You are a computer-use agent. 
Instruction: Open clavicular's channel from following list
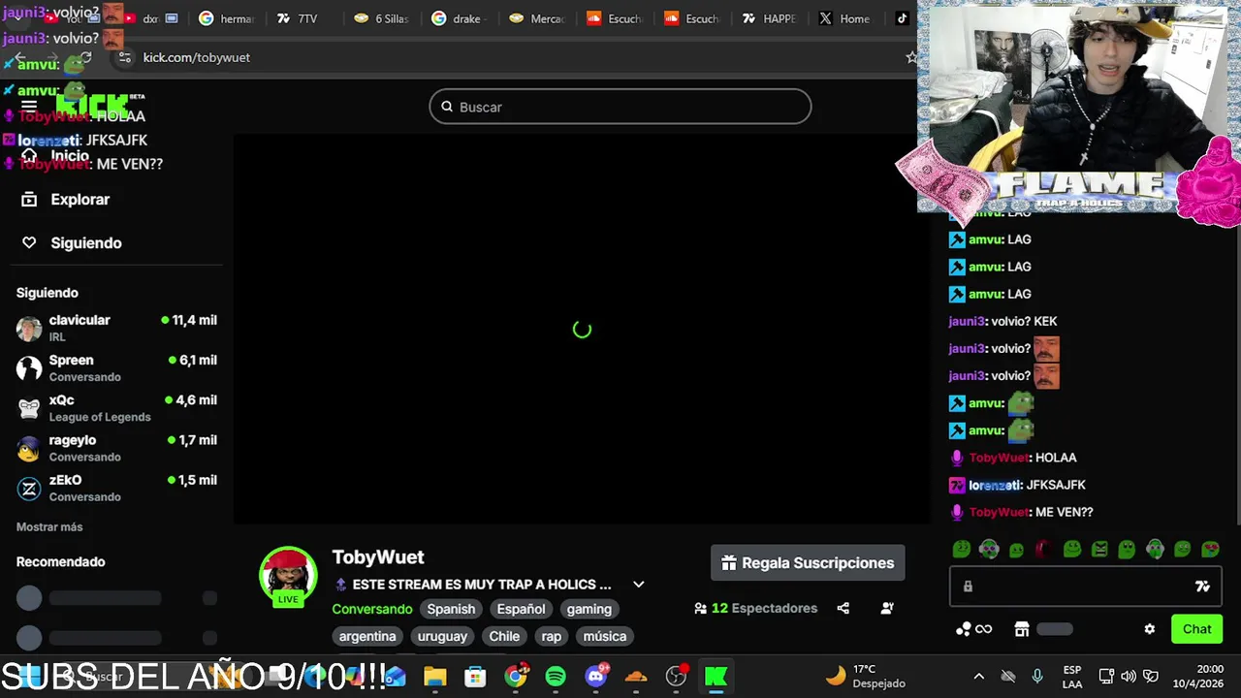pyautogui.click(x=116, y=328)
